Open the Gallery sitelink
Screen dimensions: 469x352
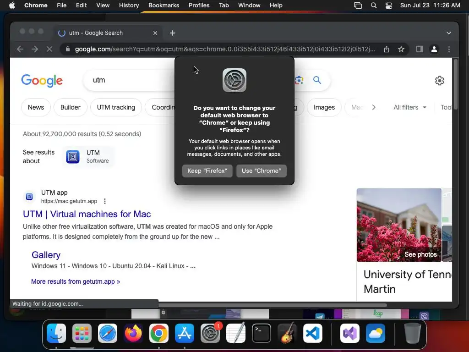point(46,255)
